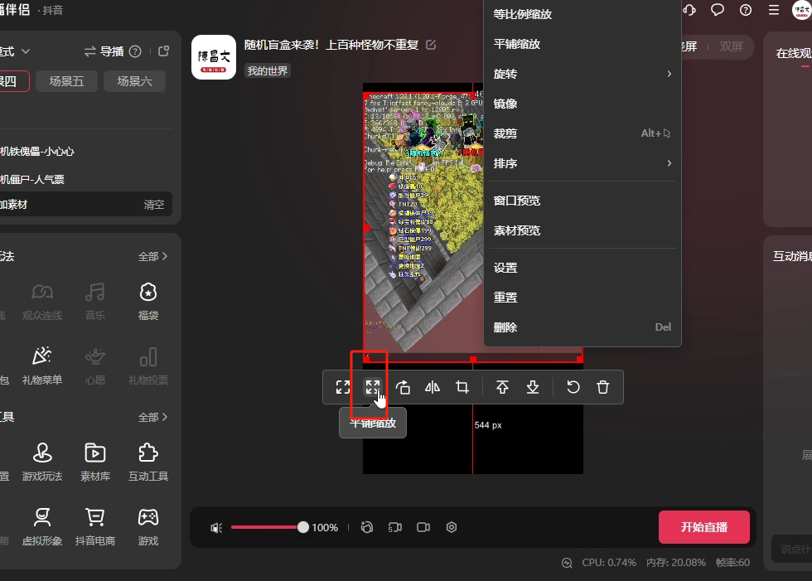Move source layer up with arrow icon
This screenshot has height=581, width=812.
(x=502, y=387)
